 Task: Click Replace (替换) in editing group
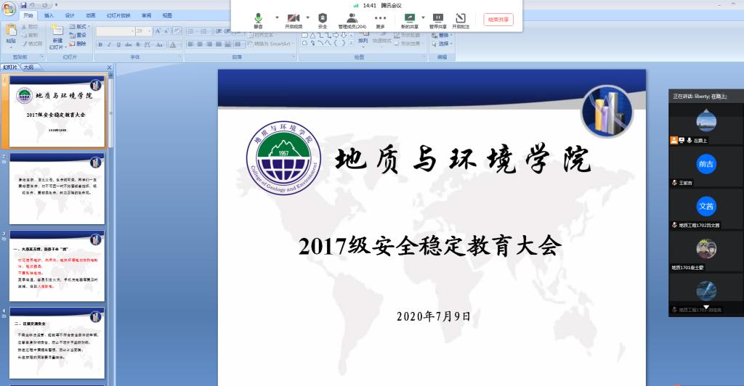pos(443,35)
